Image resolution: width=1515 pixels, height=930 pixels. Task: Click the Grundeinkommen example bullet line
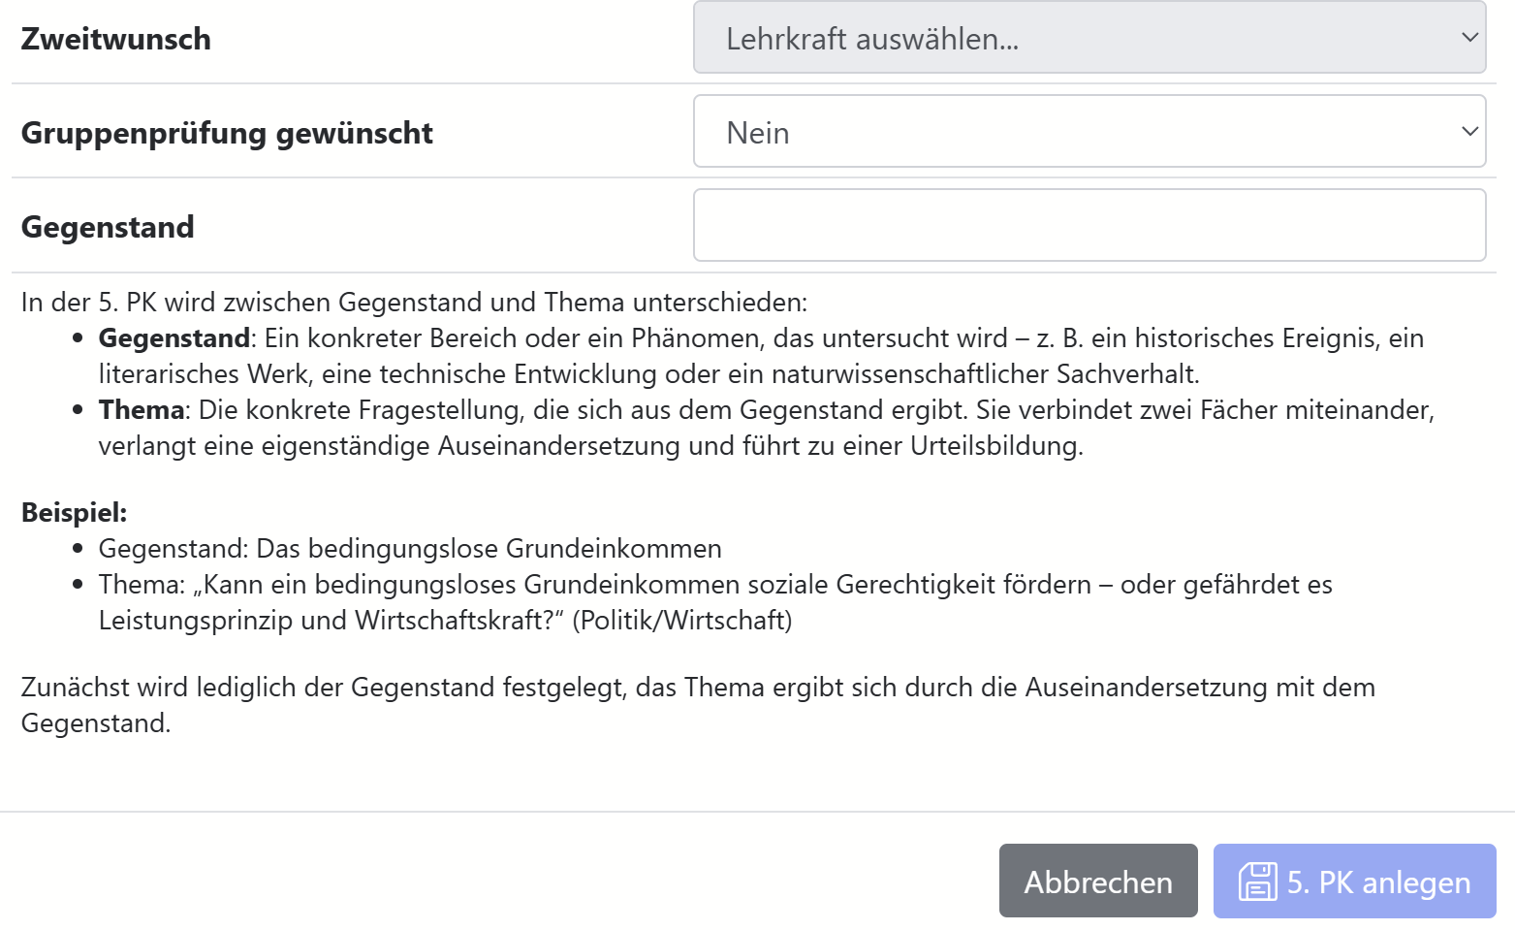click(409, 548)
